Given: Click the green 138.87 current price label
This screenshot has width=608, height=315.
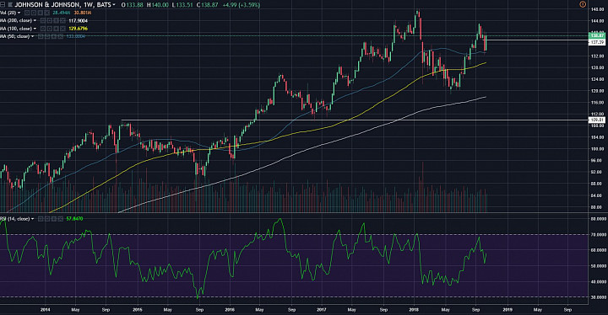Looking at the screenshot, I should 597,35.
